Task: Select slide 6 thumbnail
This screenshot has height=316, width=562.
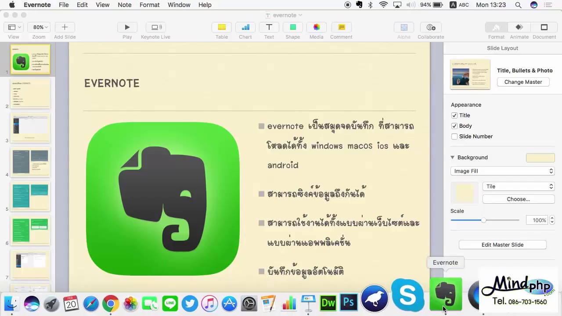Action: point(30,230)
